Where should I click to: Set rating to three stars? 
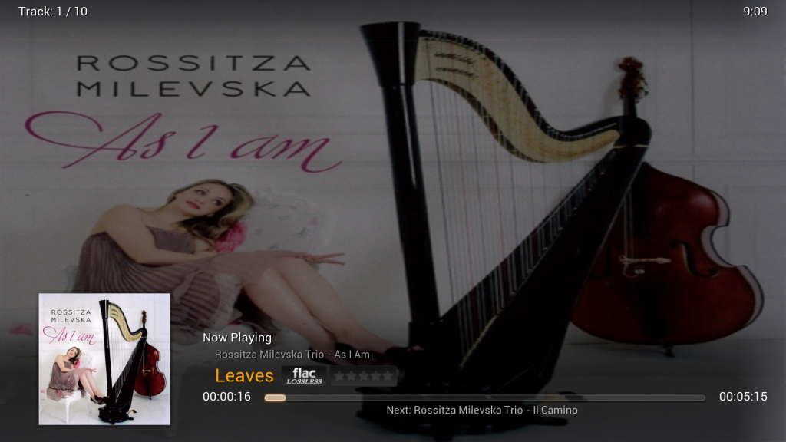[x=363, y=376]
